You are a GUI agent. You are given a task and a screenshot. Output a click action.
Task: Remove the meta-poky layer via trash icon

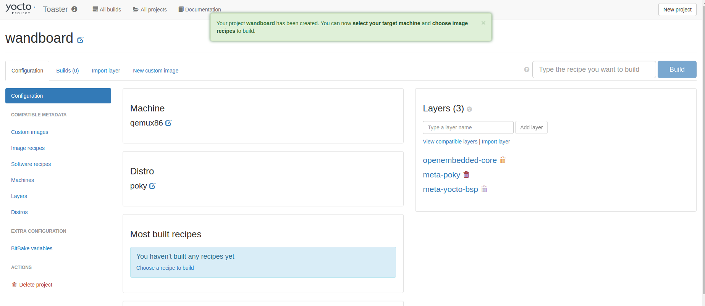pyautogui.click(x=466, y=175)
